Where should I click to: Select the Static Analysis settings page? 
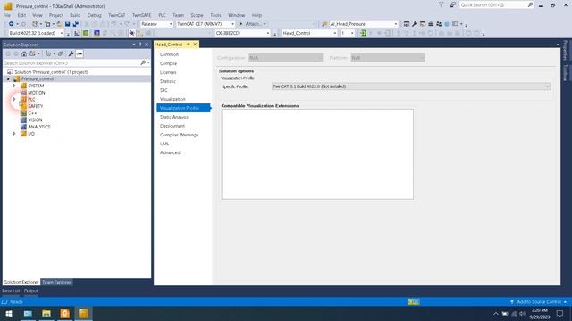click(174, 117)
